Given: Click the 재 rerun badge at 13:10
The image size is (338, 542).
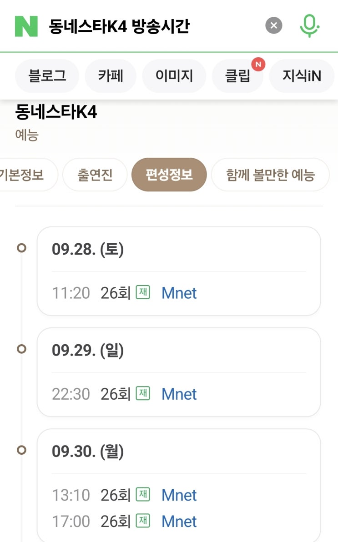Looking at the screenshot, I should [143, 494].
